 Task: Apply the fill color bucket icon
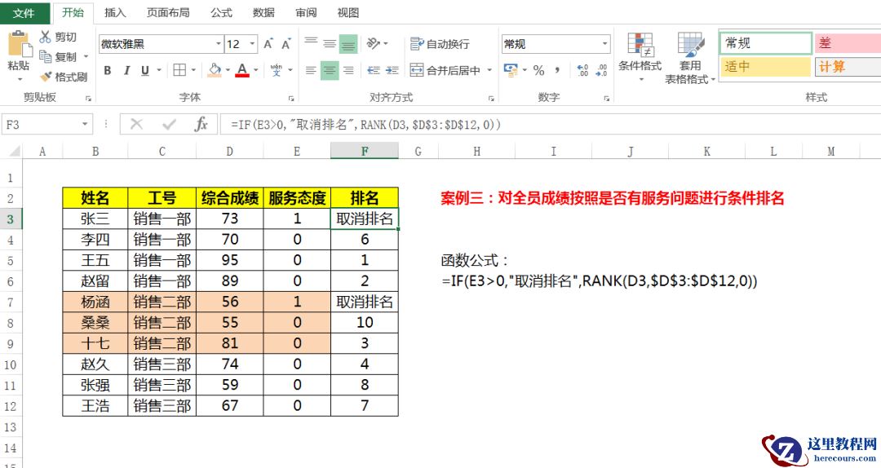(x=215, y=70)
